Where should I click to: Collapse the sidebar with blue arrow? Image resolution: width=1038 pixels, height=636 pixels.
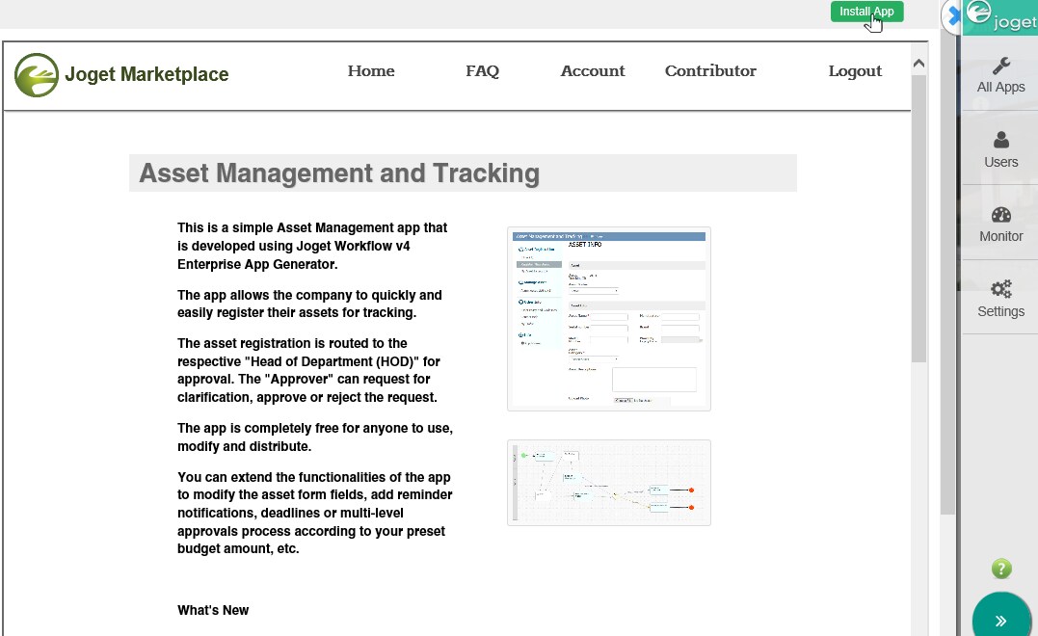tap(953, 15)
